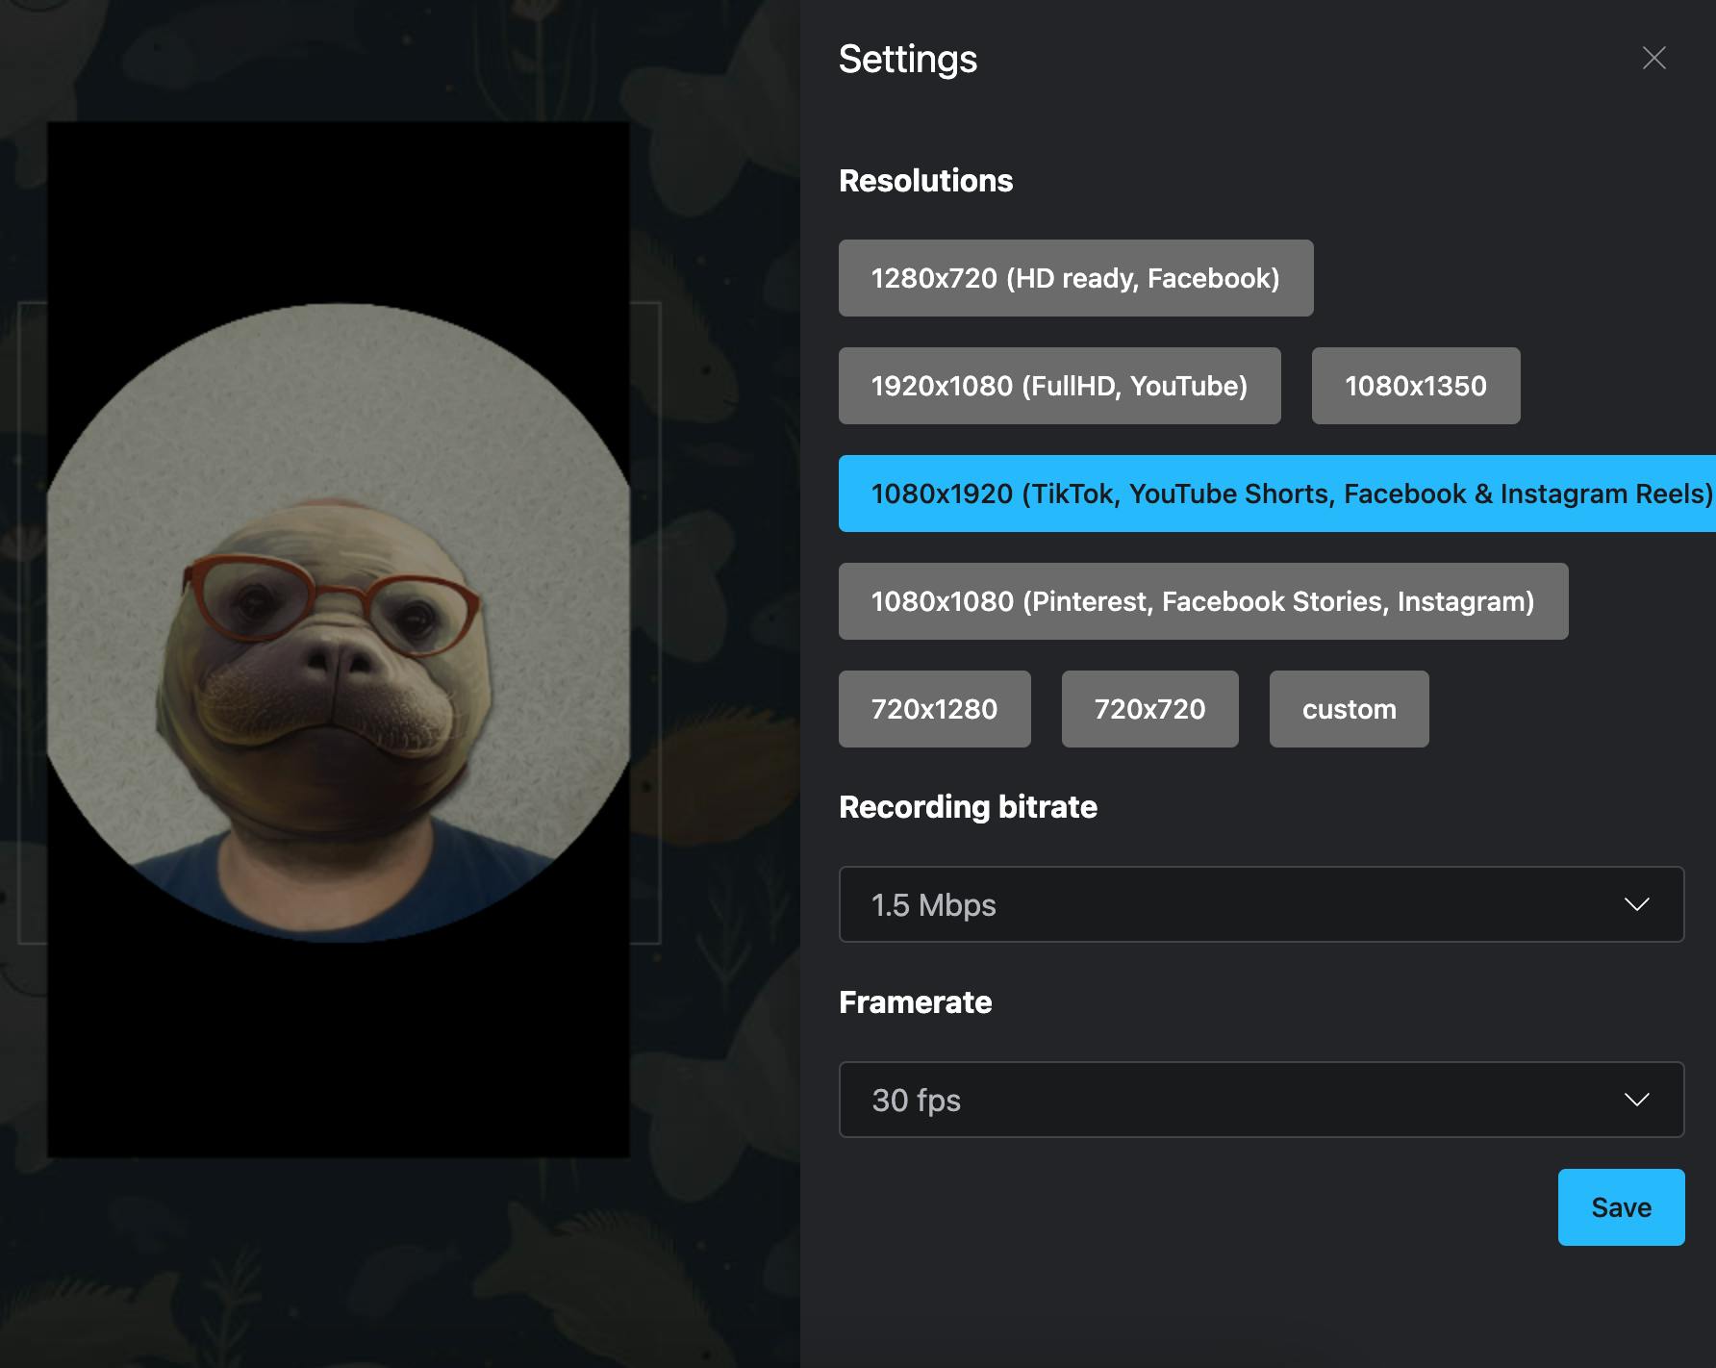The height and width of the screenshot is (1368, 1716).
Task: Pick the 1080x1350 resolution option
Action: (1415, 386)
